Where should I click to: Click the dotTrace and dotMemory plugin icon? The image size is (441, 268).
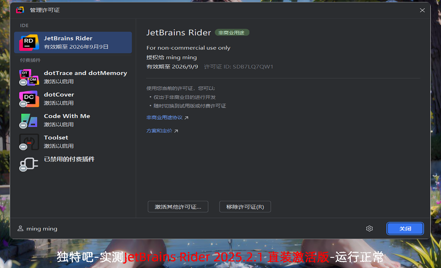pyautogui.click(x=29, y=77)
